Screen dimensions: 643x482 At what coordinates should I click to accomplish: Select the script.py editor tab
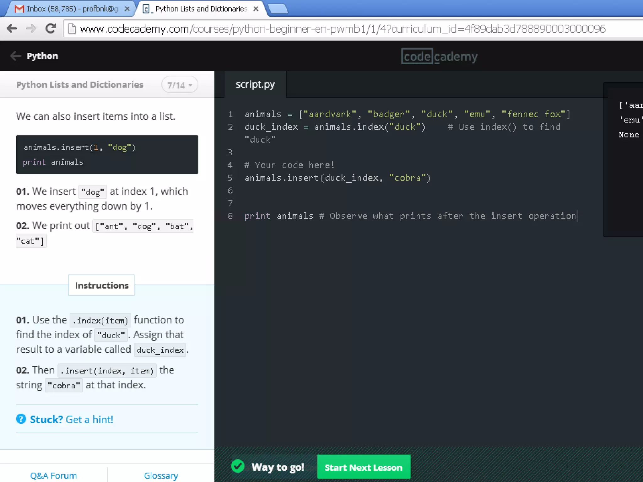(255, 84)
